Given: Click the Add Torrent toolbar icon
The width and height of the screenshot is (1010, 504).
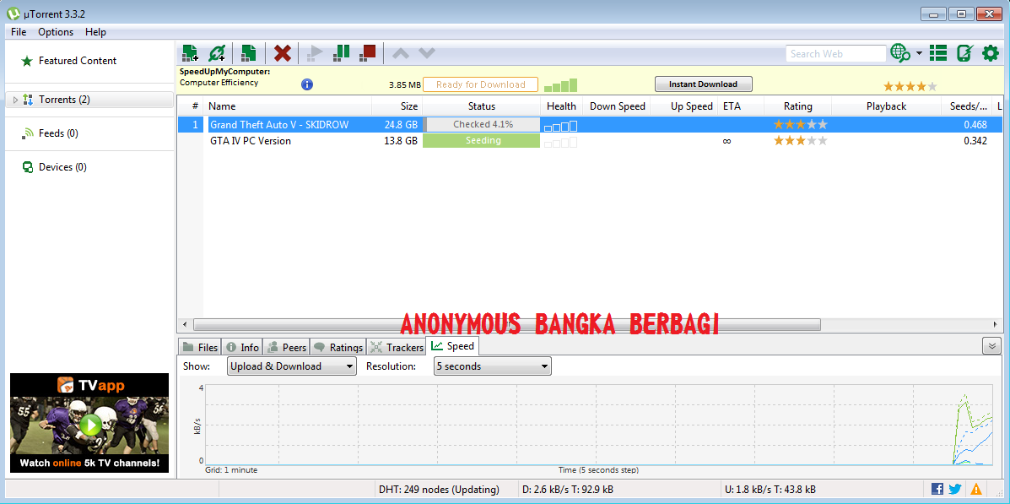Looking at the screenshot, I should click(x=191, y=53).
